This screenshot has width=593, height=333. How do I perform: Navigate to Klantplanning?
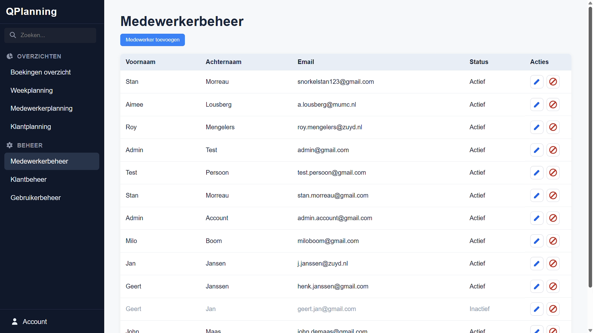(31, 127)
